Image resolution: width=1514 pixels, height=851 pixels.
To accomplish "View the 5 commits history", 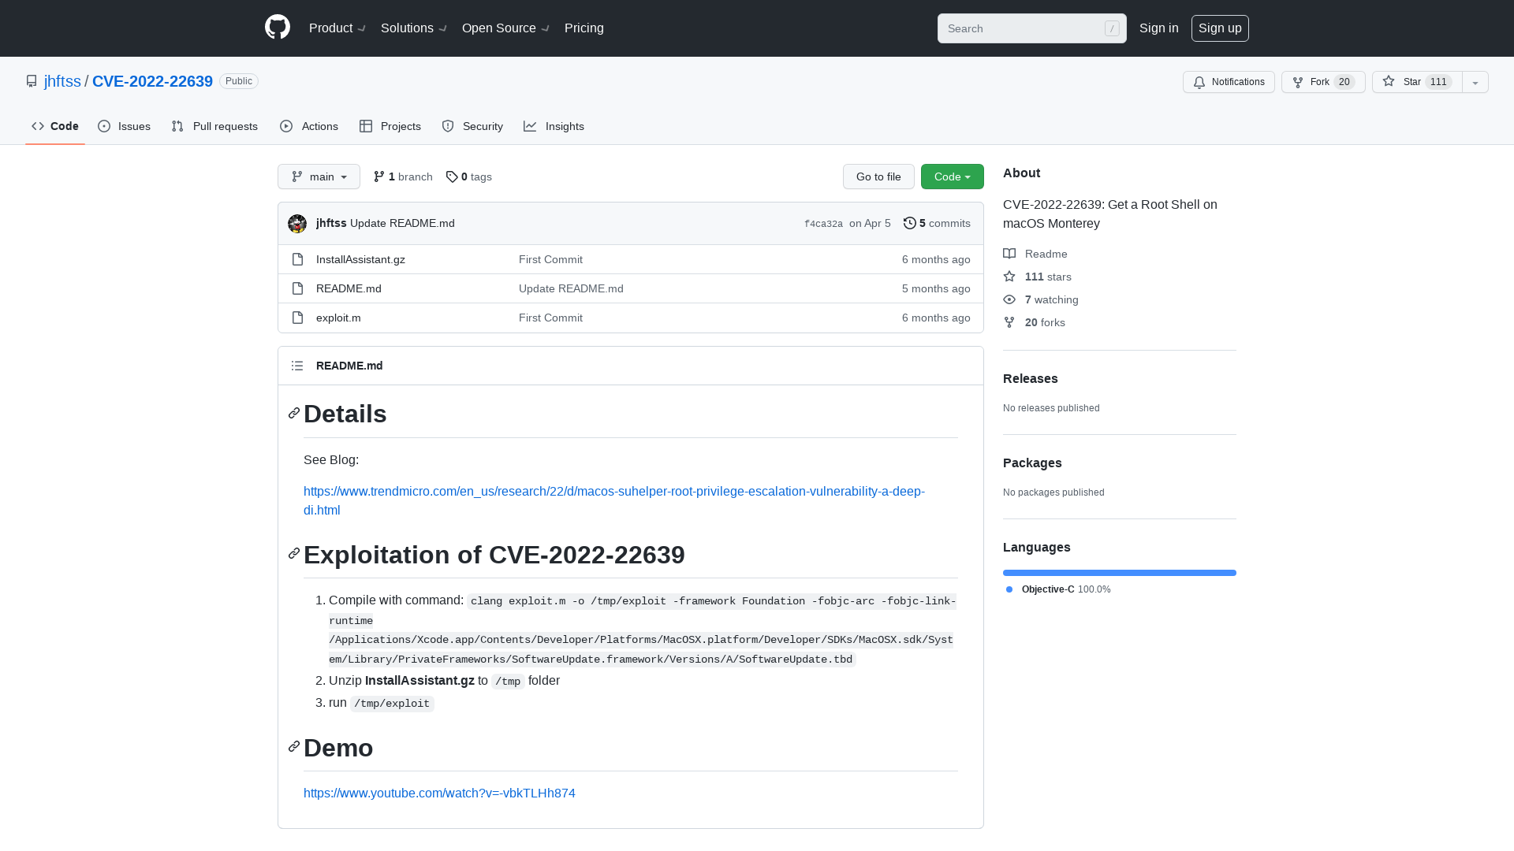I will (x=937, y=223).
